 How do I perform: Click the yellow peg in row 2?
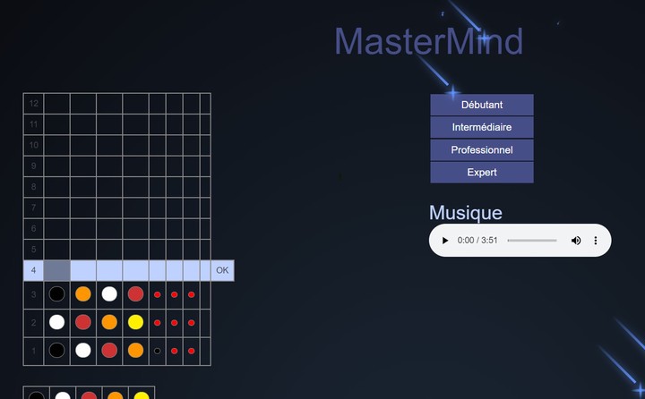coord(136,322)
